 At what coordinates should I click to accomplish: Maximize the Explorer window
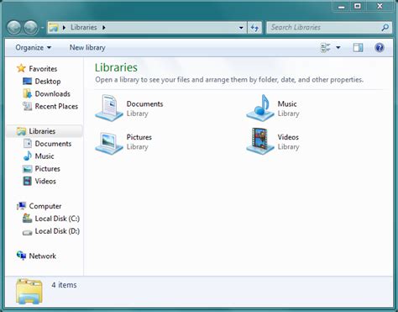tap(358, 6)
